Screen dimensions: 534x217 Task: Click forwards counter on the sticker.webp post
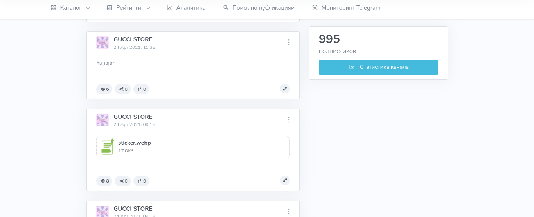click(x=141, y=181)
